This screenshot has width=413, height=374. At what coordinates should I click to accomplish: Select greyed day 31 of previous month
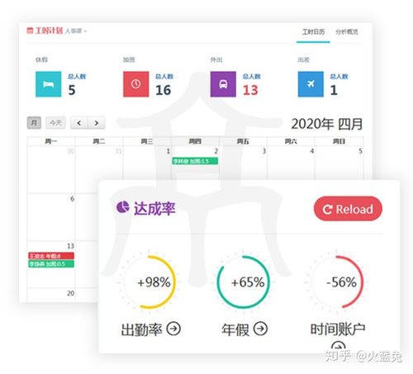(119, 151)
